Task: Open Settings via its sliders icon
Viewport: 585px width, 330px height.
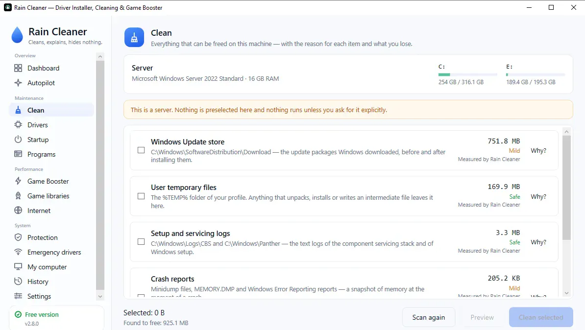Action: coord(18,296)
